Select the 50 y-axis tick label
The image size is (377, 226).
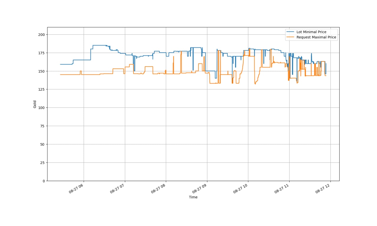coord(42,144)
